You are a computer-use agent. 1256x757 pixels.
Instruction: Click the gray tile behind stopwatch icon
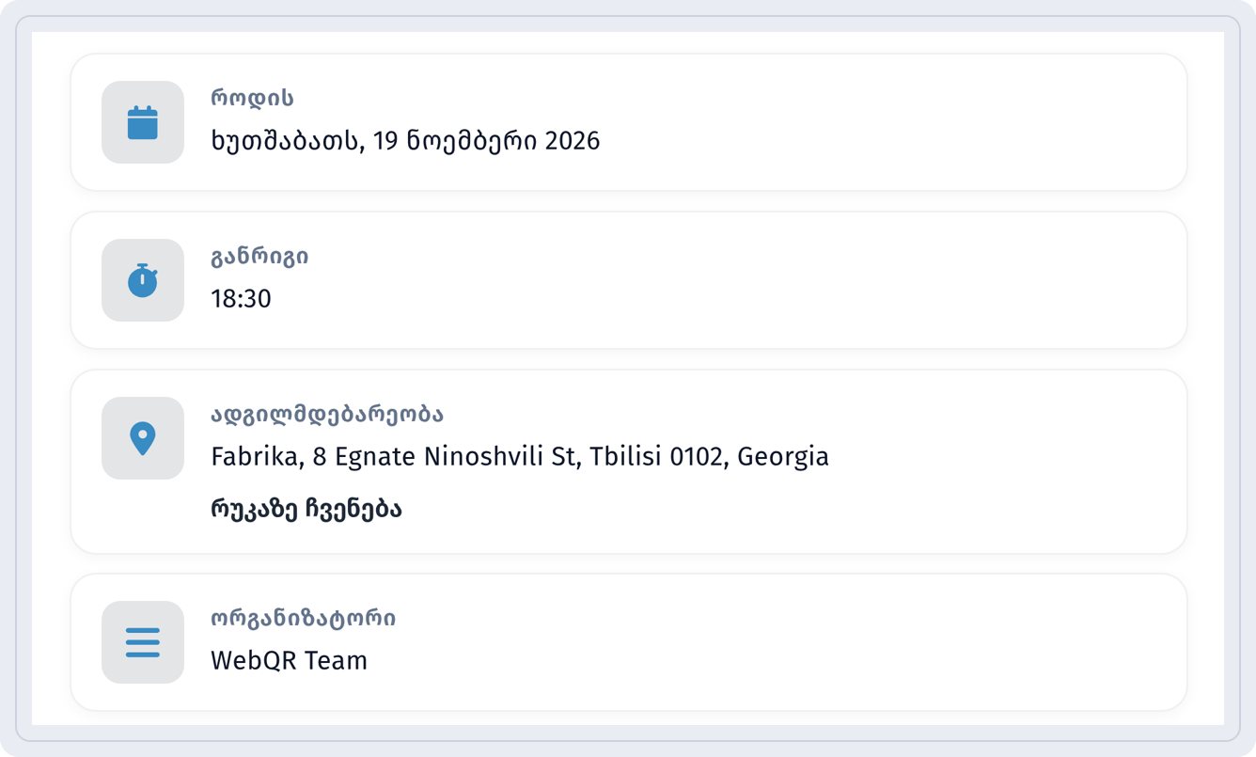(143, 280)
